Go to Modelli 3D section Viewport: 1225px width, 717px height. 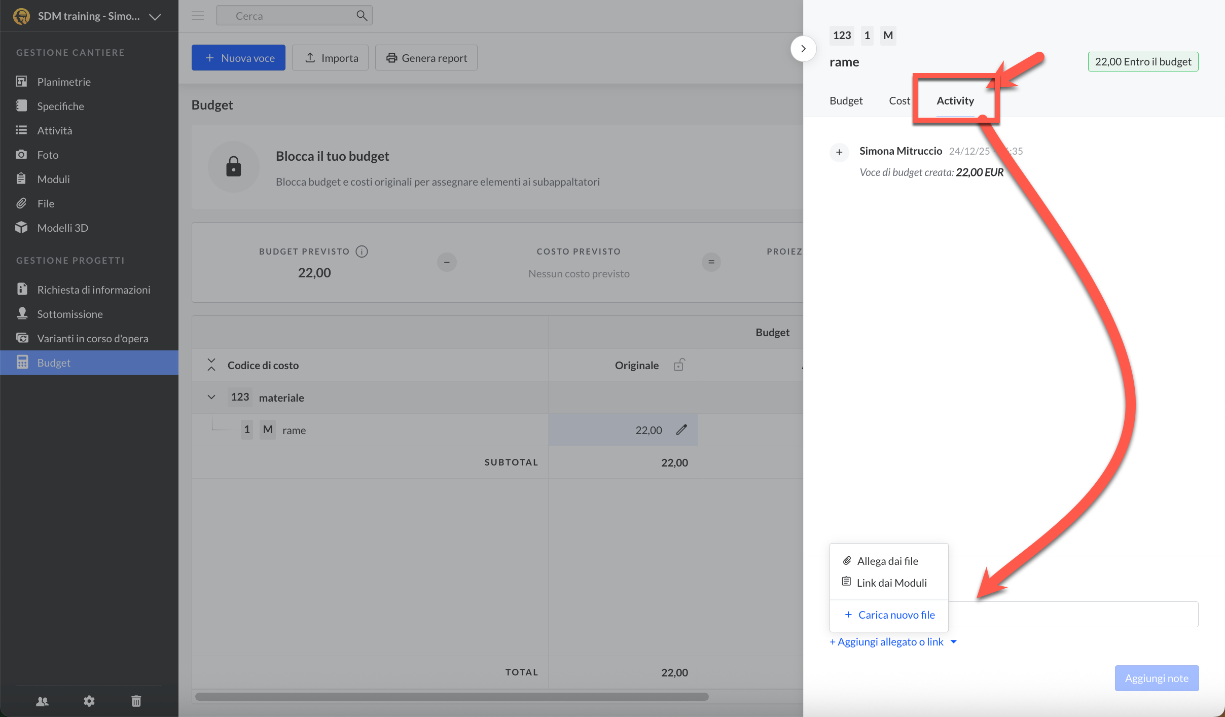tap(62, 228)
